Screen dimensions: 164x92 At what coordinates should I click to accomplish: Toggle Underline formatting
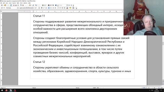(46, 8)
